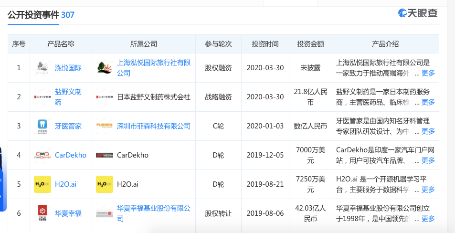This screenshot has height=233, width=455.
Task: Click the 泓悦国际 product logo
Action: (x=42, y=68)
